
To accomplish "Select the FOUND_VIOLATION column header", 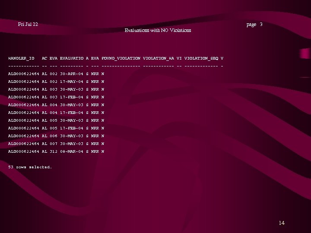I will 121,58.
